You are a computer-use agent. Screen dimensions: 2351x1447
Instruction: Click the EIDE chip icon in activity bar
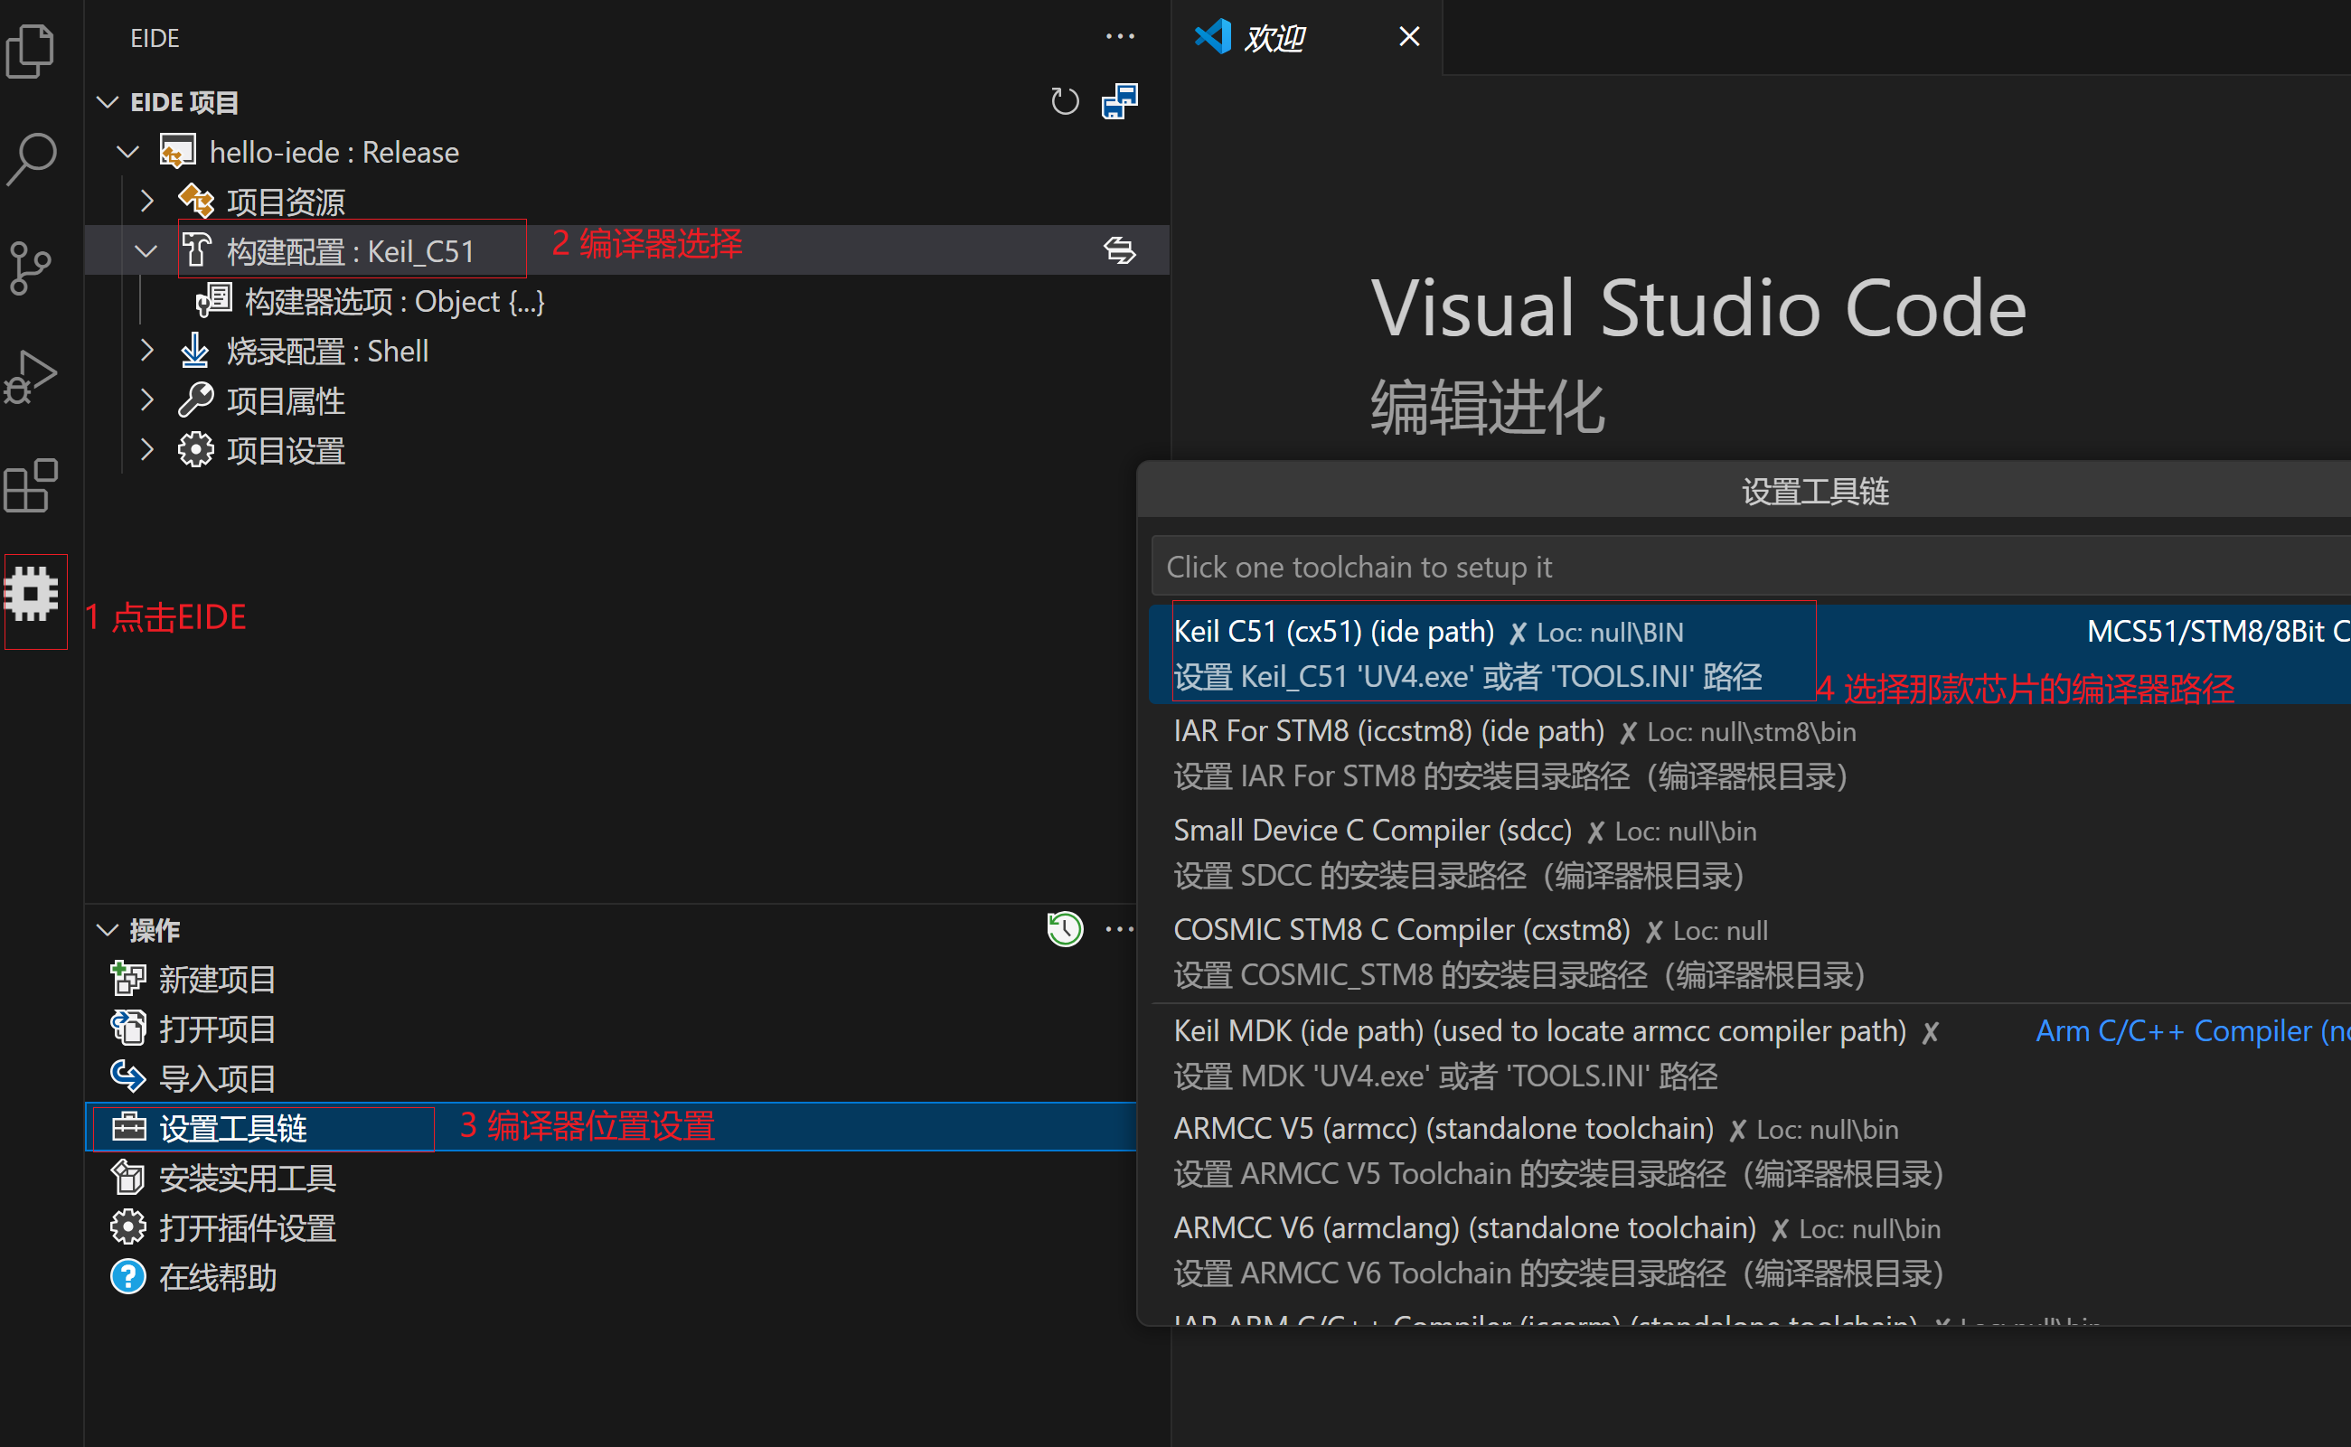click(33, 595)
